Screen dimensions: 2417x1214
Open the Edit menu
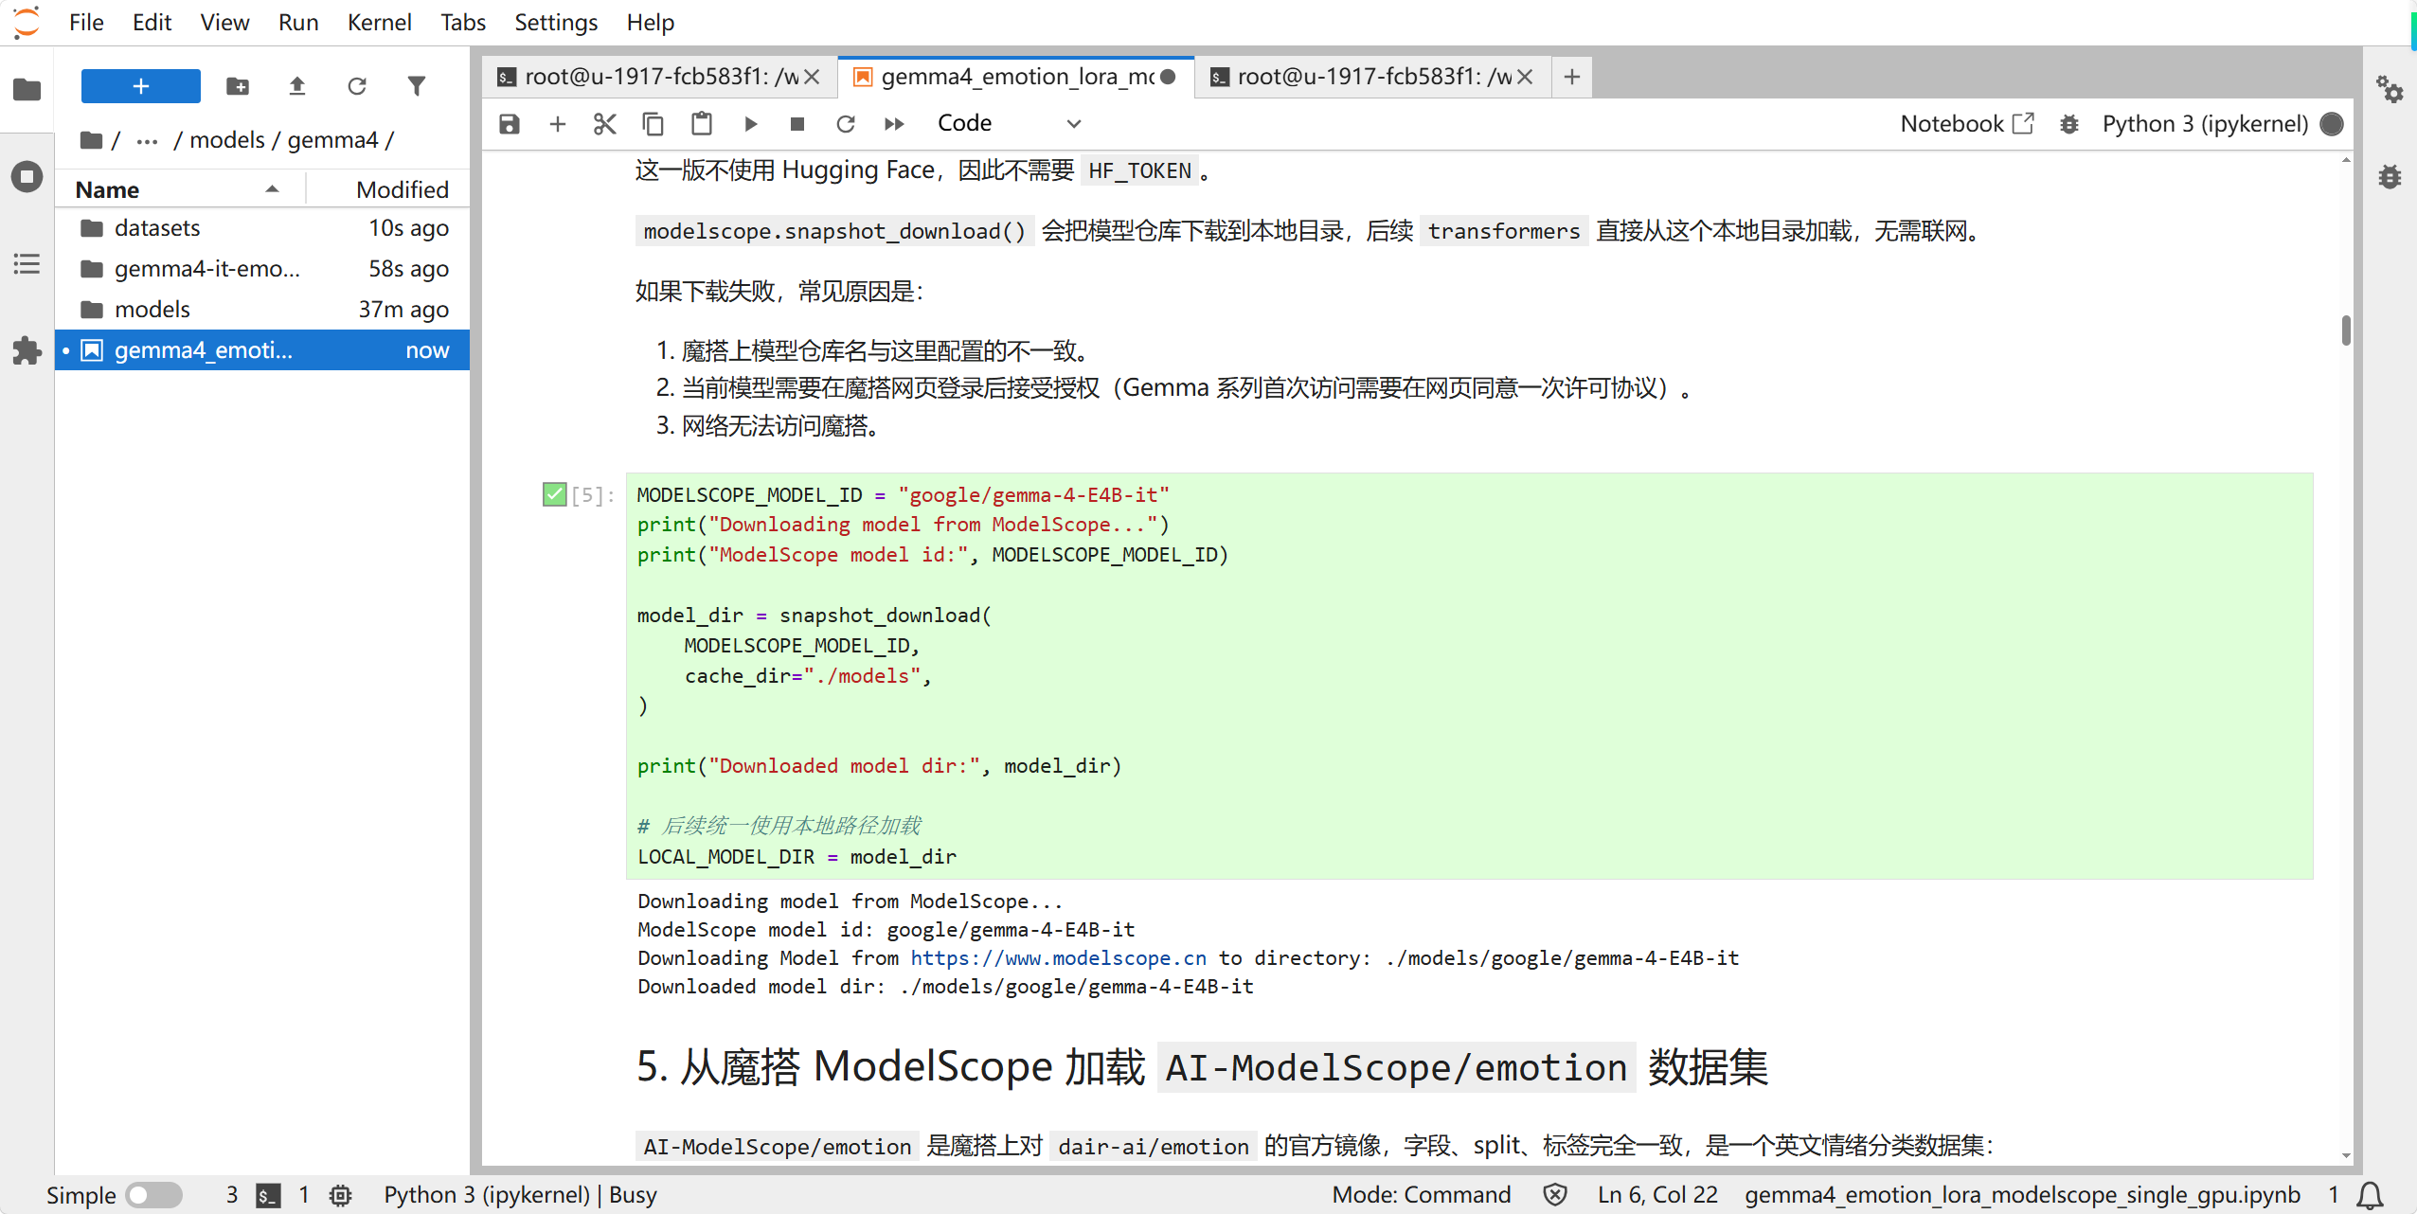[152, 22]
